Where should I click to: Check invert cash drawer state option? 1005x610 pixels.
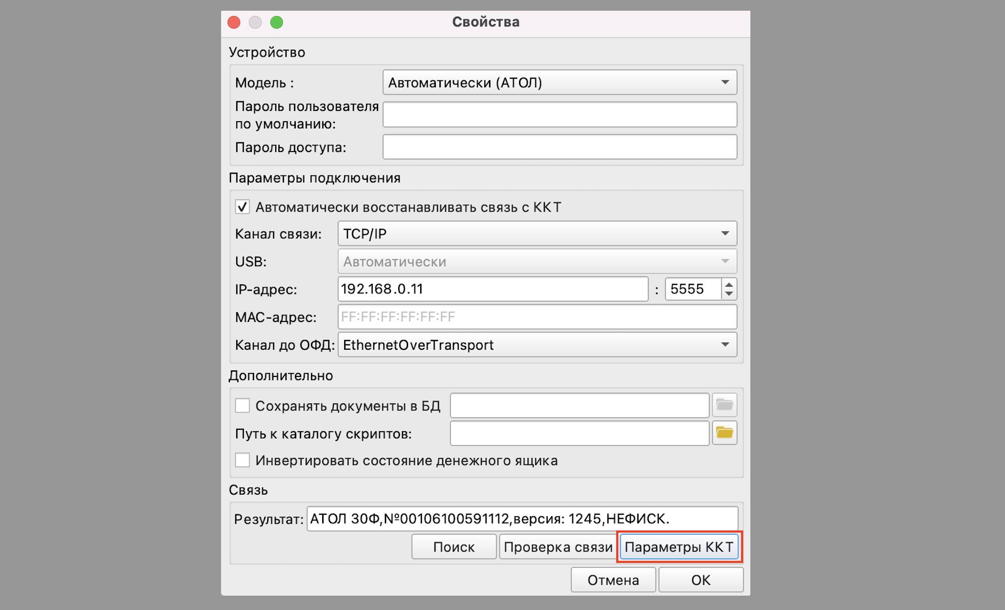pos(243,460)
